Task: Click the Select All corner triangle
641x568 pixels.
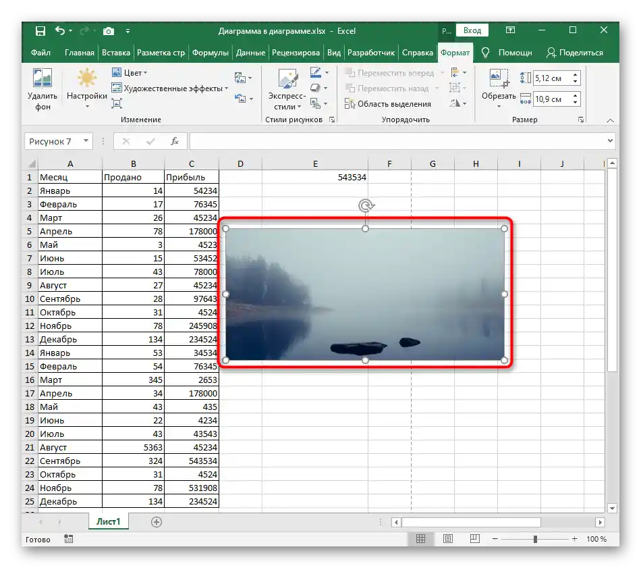Action: pyautogui.click(x=31, y=164)
